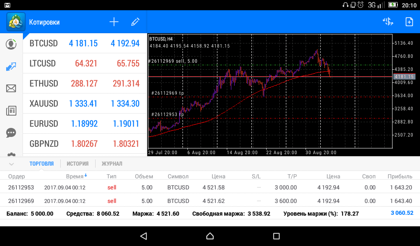Tap the Объем column header
Viewport: 420px width, 246px height.
pos(144,176)
